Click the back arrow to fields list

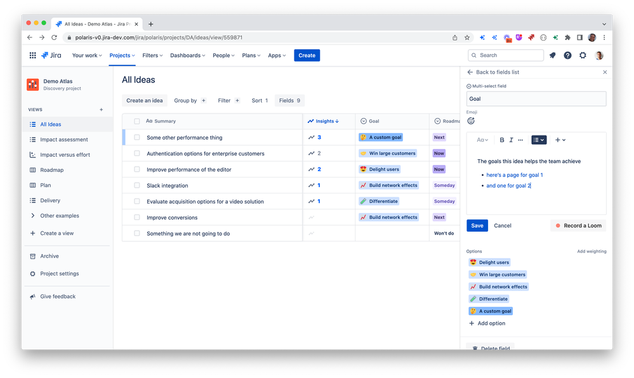pos(470,72)
